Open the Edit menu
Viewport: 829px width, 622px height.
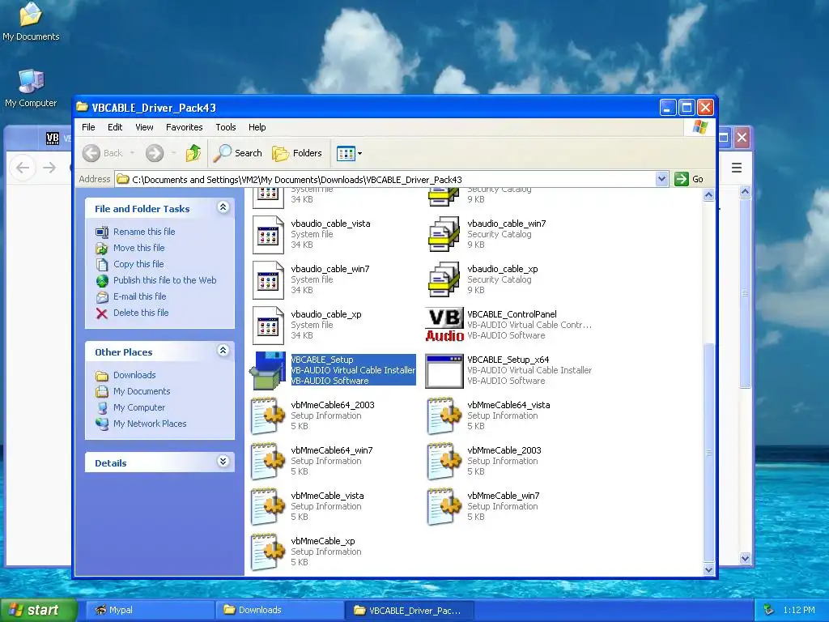[115, 127]
